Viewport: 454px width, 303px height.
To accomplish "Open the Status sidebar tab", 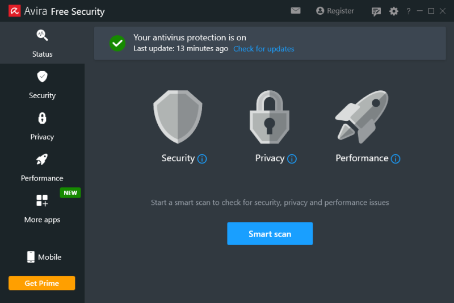I will coord(42,43).
